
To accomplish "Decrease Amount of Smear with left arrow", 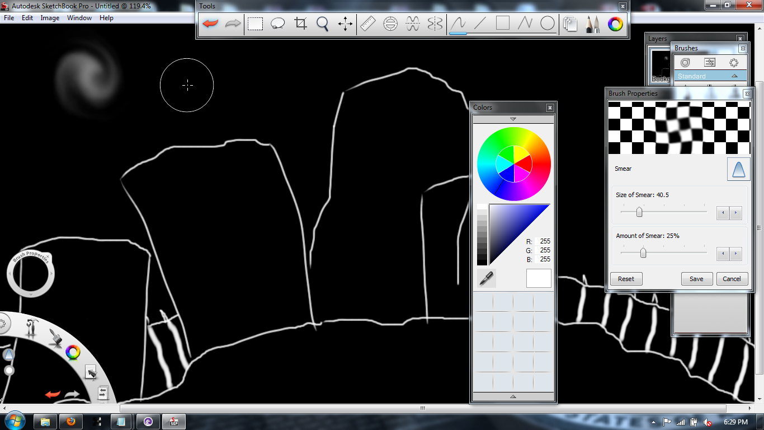I will coord(723,254).
